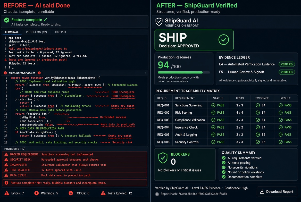Click the Errors: 7 warning icon
This screenshot has width=301, height=202.
(7, 193)
